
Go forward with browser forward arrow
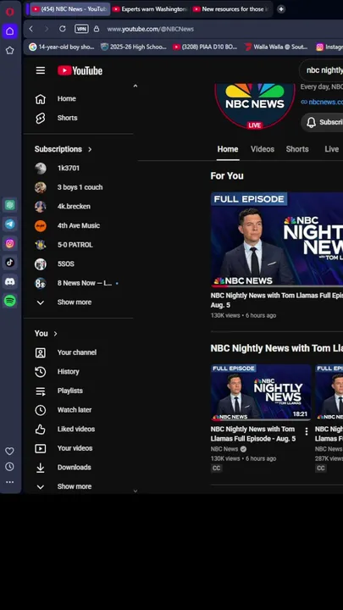click(47, 29)
